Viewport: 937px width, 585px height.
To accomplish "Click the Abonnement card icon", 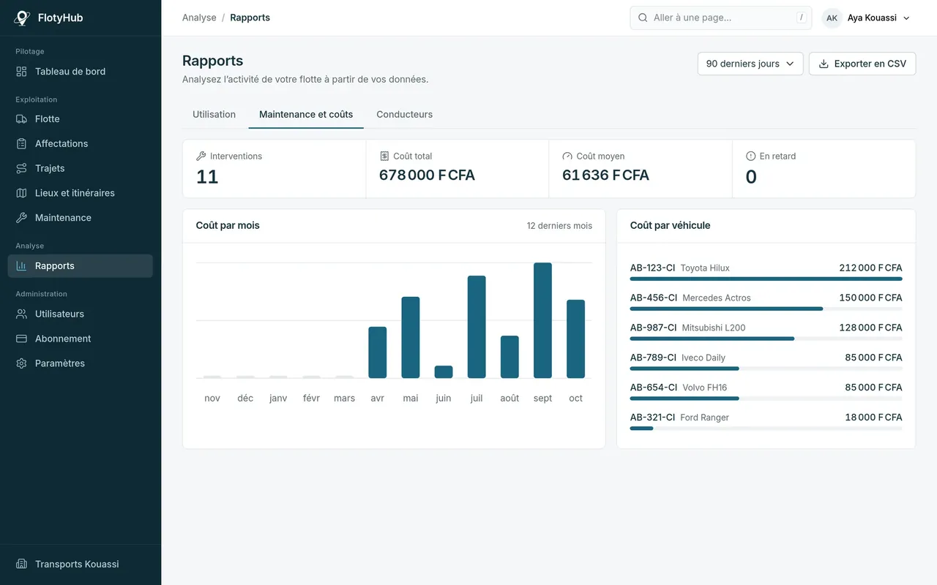I will point(21,339).
